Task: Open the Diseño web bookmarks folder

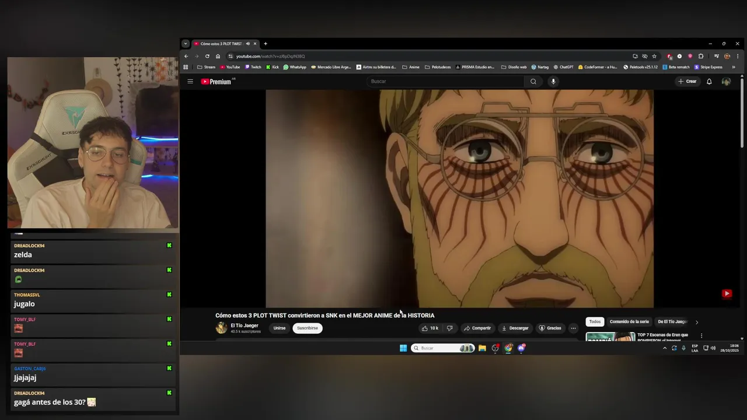Action: pyautogui.click(x=514, y=67)
